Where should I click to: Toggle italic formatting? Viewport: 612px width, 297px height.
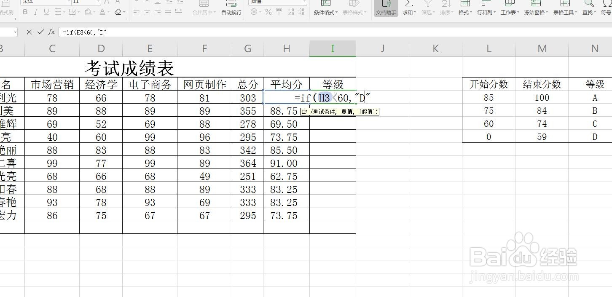(35, 12)
